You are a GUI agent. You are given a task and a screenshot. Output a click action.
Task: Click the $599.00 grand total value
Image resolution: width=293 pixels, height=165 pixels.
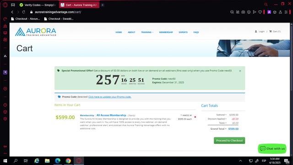click(233, 129)
